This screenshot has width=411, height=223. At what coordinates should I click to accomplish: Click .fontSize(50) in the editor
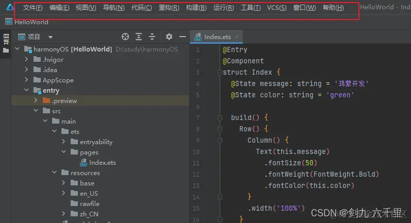click(291, 163)
